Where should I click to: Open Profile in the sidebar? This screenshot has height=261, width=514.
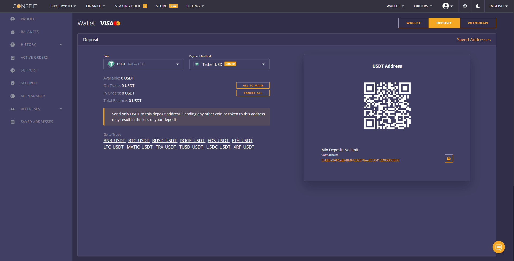28,19
